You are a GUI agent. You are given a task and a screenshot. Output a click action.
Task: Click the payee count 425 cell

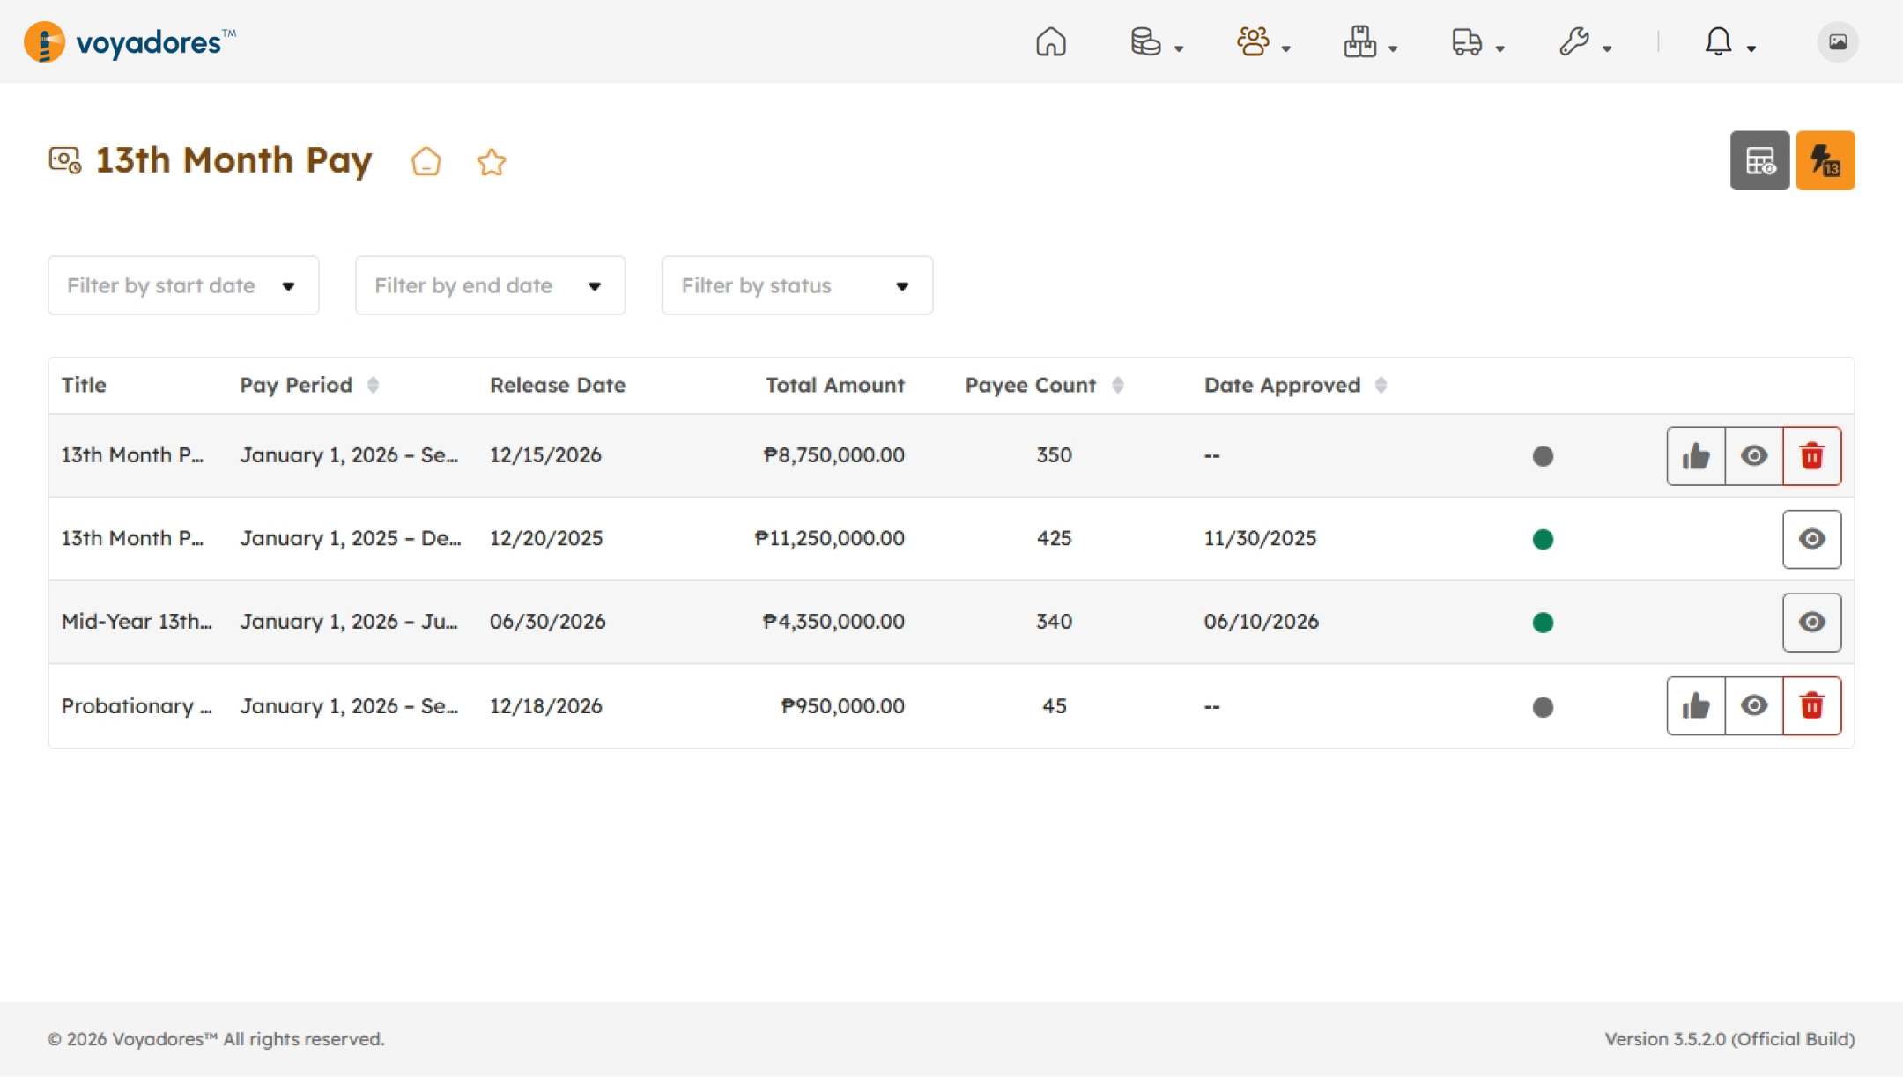(1054, 538)
